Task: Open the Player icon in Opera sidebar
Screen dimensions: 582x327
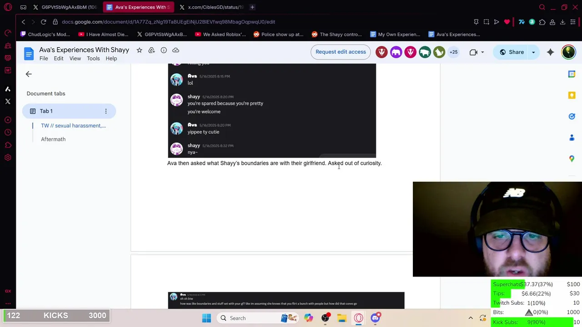Action: pyautogui.click(x=8, y=120)
